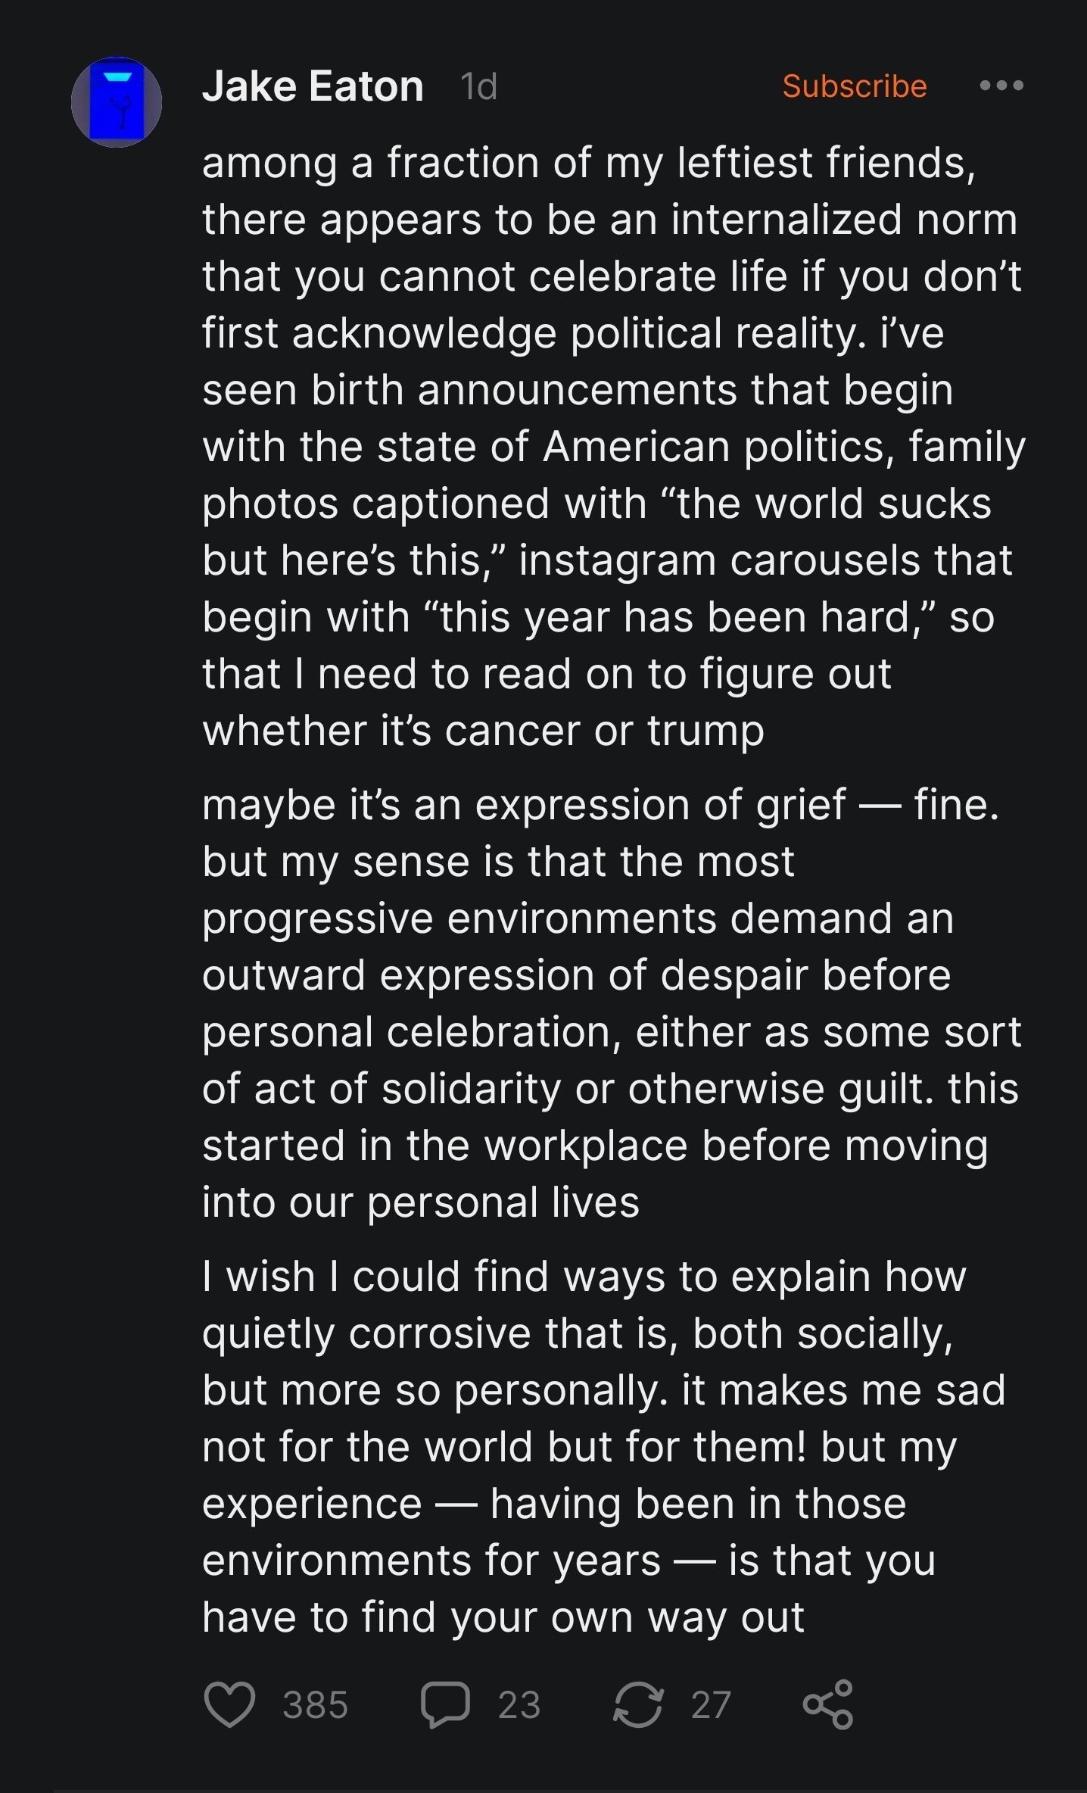Screen dimensions: 1087x1793
Task: Click the 23 comments count
Action: pyautogui.click(x=519, y=1705)
